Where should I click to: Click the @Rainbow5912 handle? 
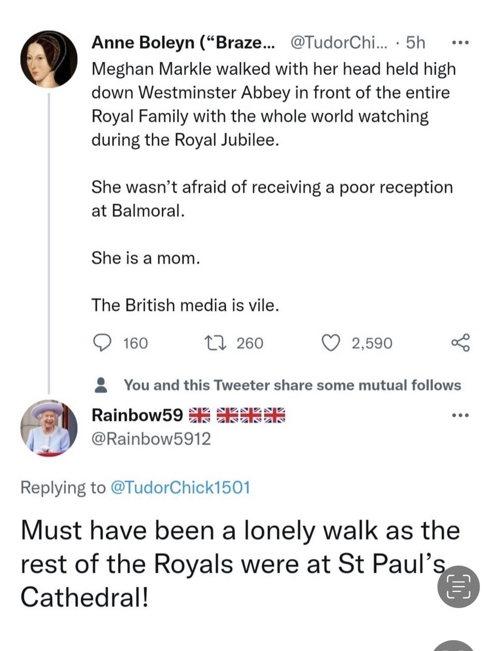click(151, 439)
